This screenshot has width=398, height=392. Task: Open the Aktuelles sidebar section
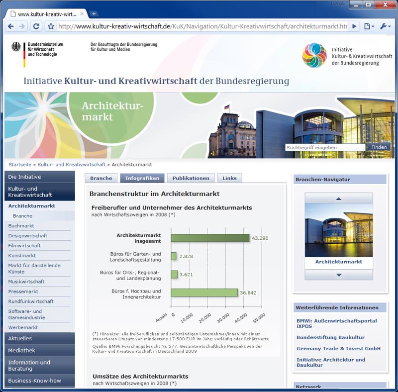(40, 338)
